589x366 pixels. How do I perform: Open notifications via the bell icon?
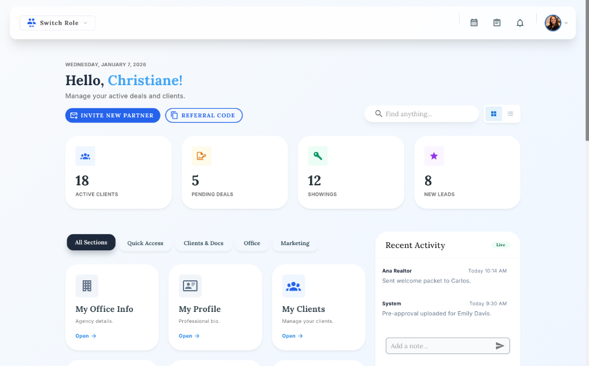[519, 22]
